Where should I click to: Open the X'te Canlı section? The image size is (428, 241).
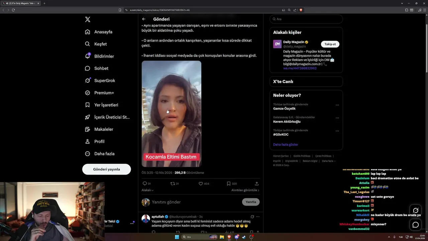click(x=306, y=81)
